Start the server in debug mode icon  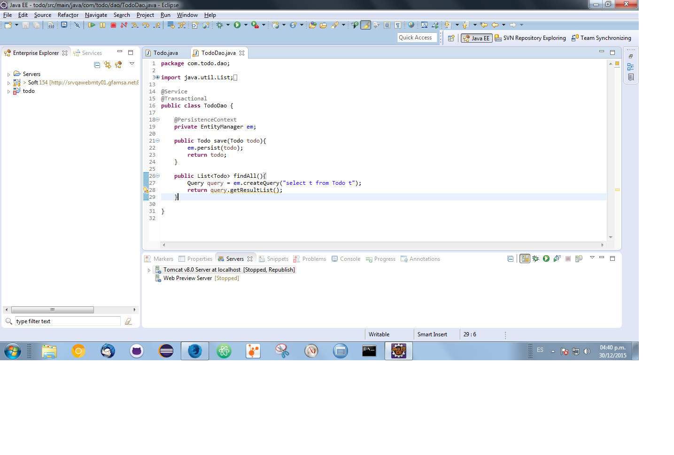[x=535, y=258]
